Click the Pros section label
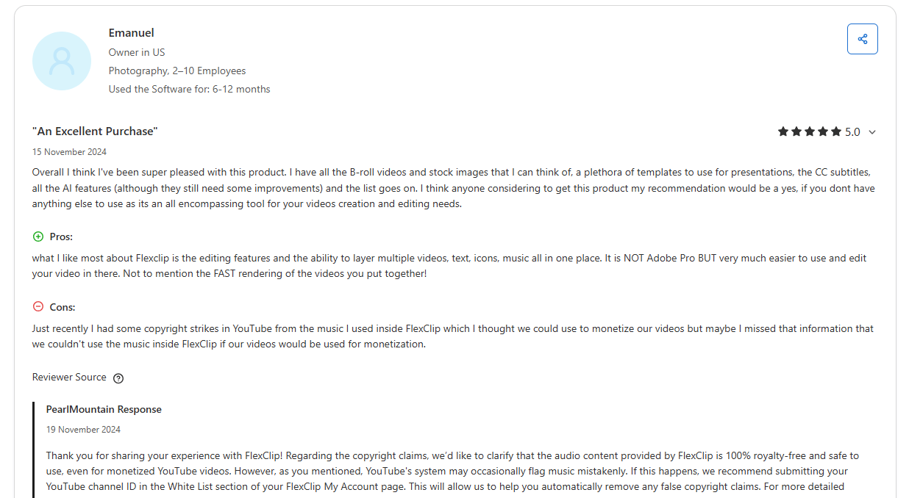Image resolution: width=909 pixels, height=498 pixels. (x=61, y=237)
